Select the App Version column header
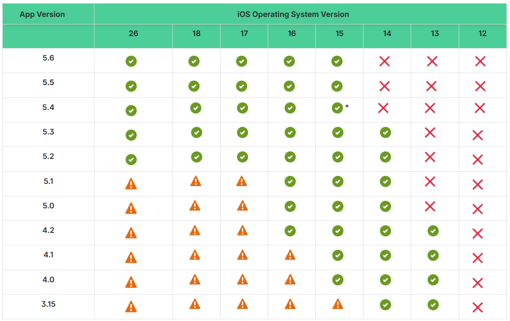 tap(42, 14)
